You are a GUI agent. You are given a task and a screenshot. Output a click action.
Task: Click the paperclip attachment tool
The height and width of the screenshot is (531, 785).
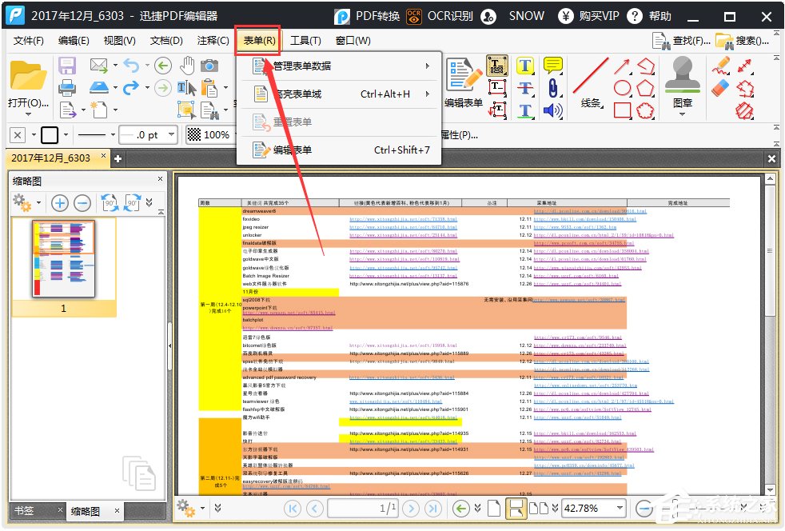pyautogui.click(x=552, y=88)
